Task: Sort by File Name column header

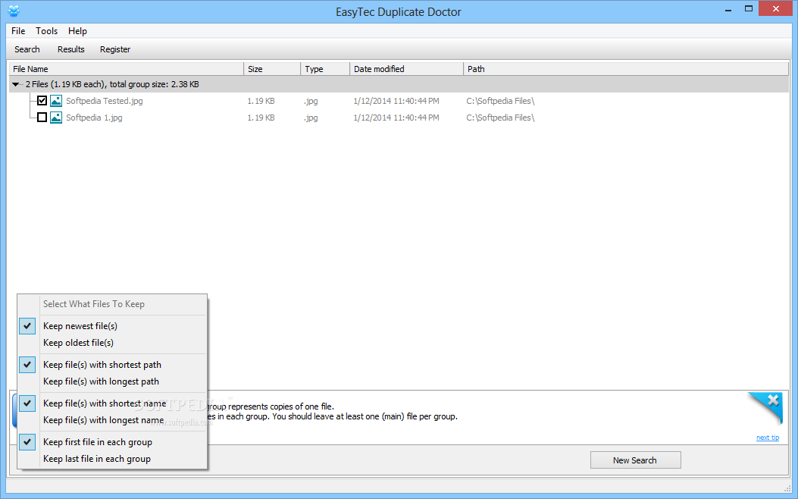Action: pyautogui.click(x=127, y=69)
